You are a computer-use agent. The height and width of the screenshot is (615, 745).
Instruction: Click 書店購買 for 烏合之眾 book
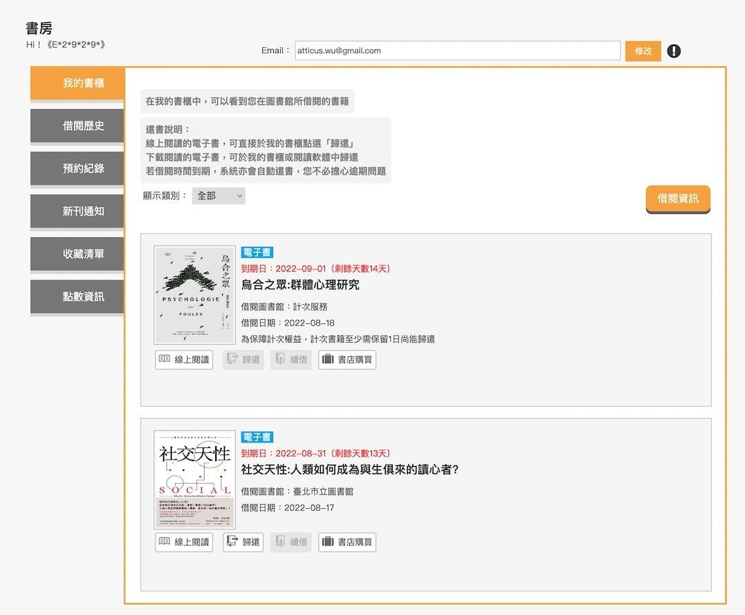tap(347, 359)
